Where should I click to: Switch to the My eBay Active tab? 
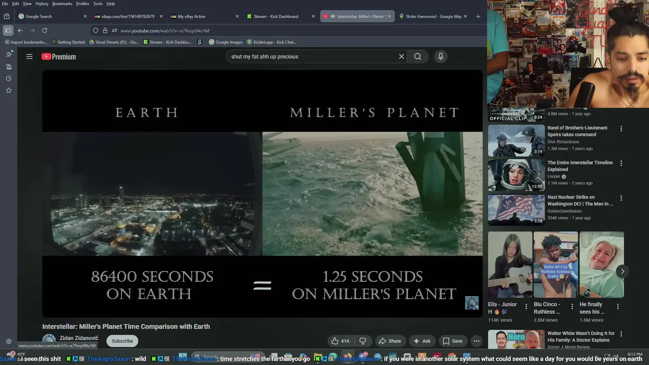click(205, 16)
